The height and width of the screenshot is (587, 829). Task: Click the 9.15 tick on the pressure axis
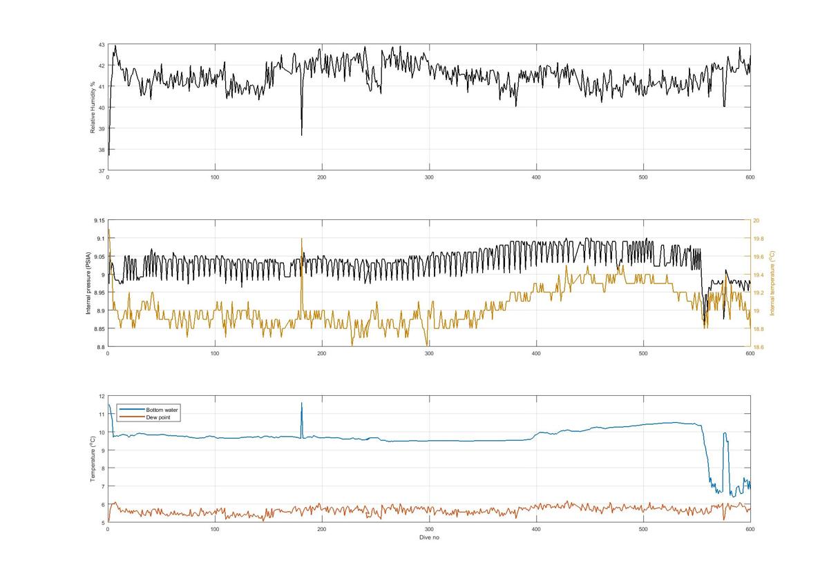(99, 221)
